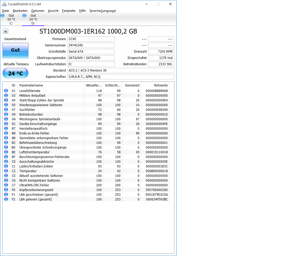
Task: Click Betriebsstunden value 2333 Std.
Action: (161, 64)
